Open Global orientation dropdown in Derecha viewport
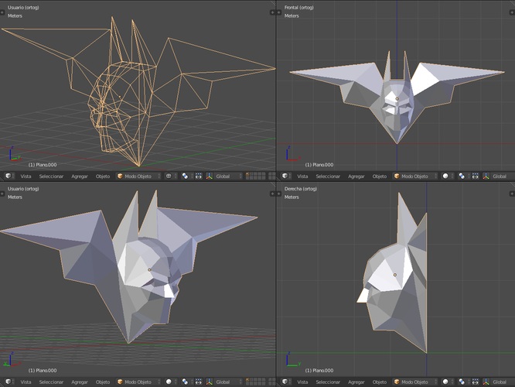 (x=503, y=382)
